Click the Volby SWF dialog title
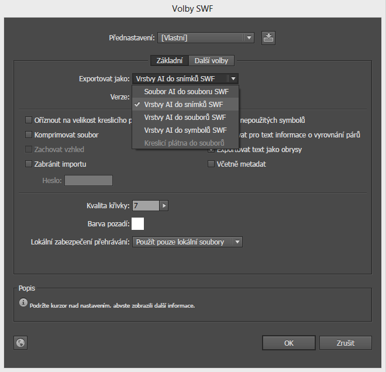 pos(192,9)
